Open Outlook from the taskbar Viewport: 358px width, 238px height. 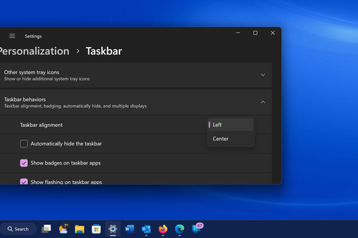(x=146, y=229)
